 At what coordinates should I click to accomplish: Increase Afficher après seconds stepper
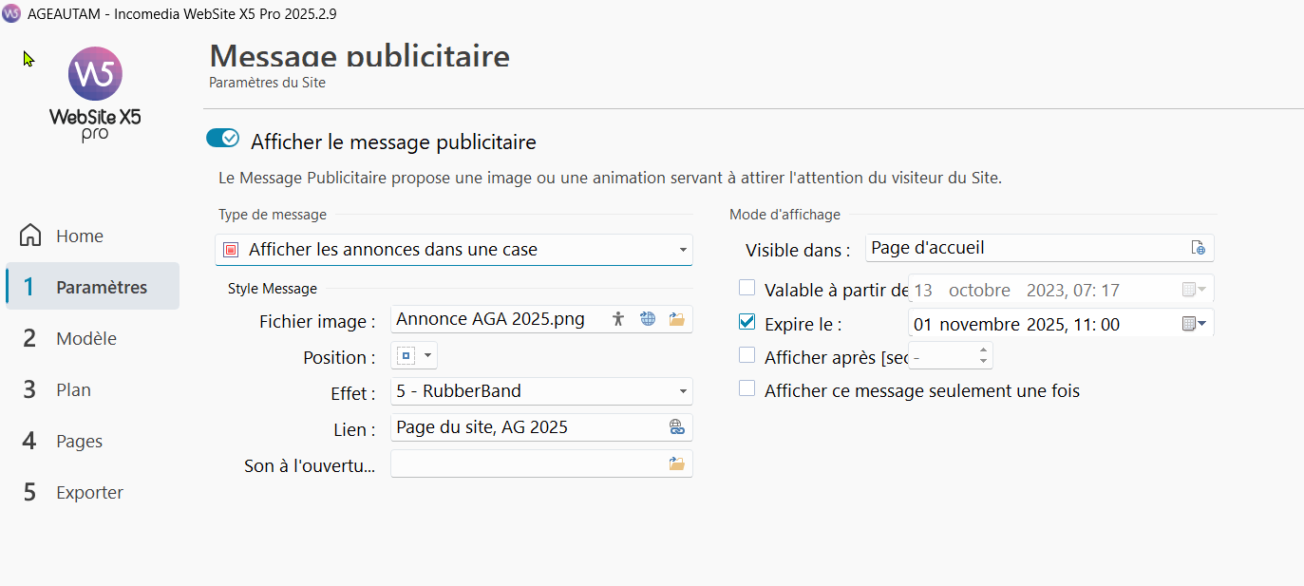[983, 350]
